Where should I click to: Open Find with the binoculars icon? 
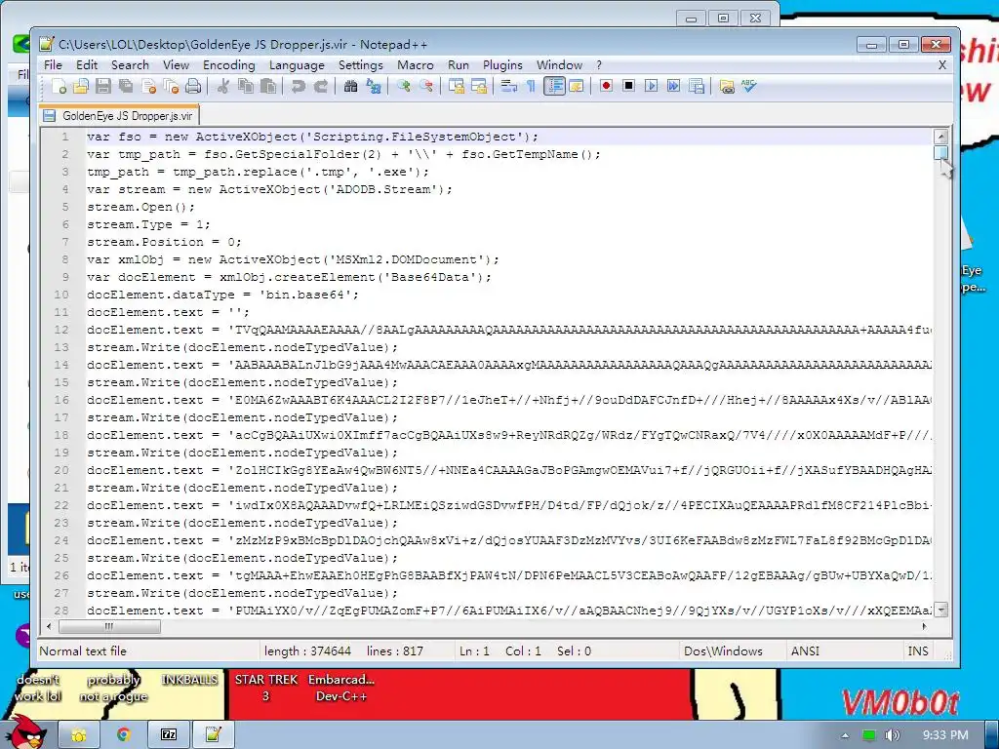[350, 86]
